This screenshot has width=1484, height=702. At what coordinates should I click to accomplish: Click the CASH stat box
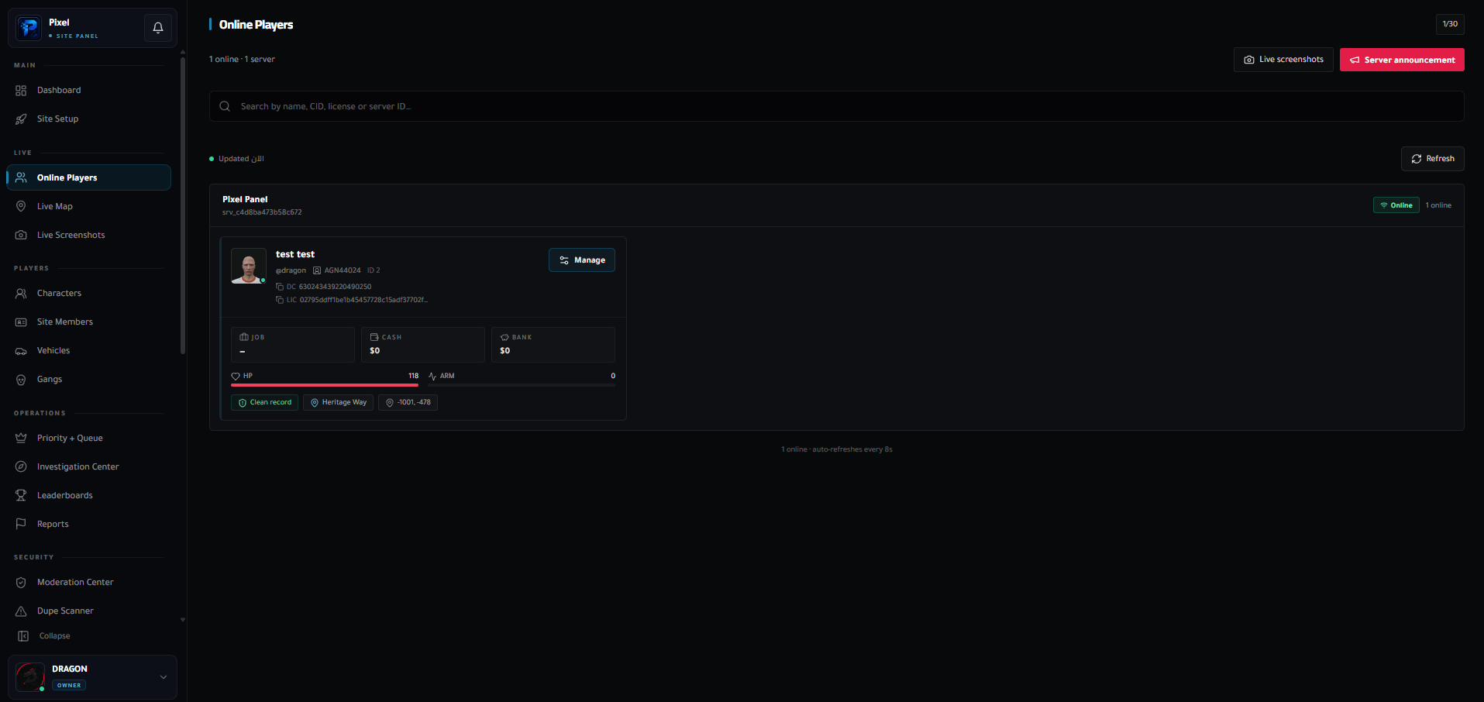tap(423, 345)
